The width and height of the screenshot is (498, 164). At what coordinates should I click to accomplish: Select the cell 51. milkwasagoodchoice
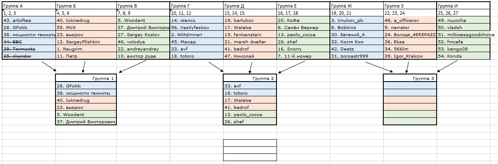point(464,34)
